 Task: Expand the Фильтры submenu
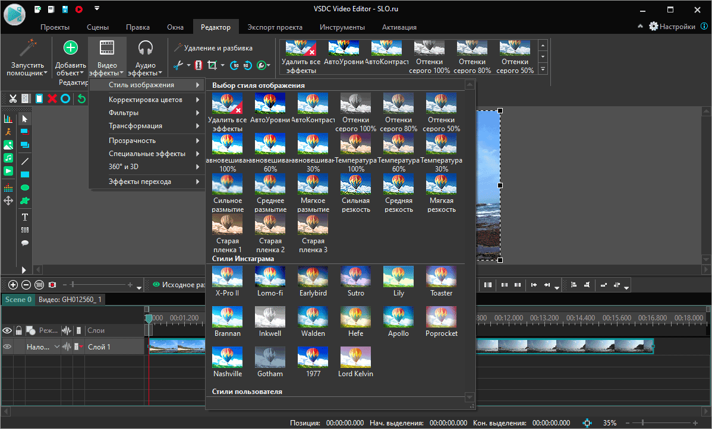[x=147, y=113]
